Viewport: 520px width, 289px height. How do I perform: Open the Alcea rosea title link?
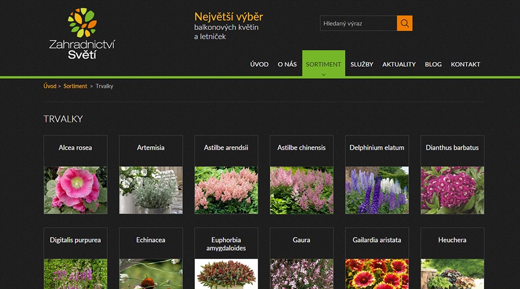pos(76,148)
